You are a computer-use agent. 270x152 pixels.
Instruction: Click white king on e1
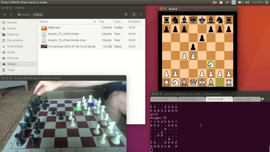point(202,82)
